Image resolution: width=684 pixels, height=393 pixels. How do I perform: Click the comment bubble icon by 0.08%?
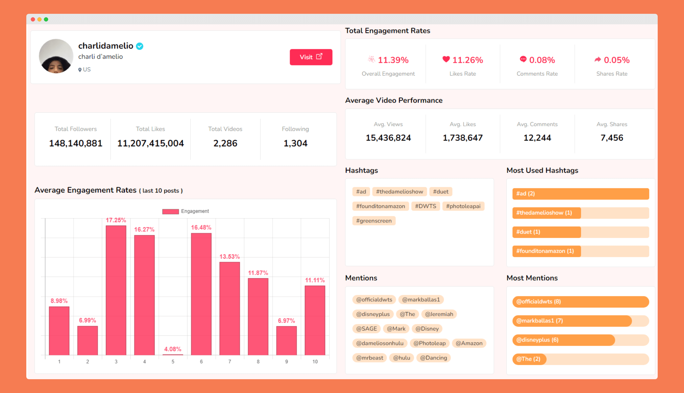point(523,59)
